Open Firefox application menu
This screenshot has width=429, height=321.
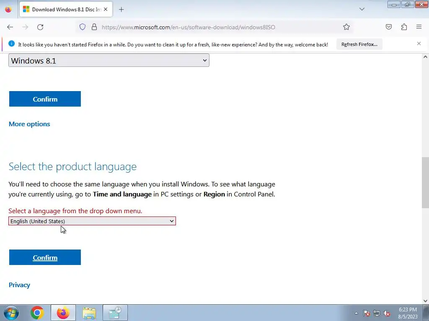pyautogui.click(x=419, y=27)
